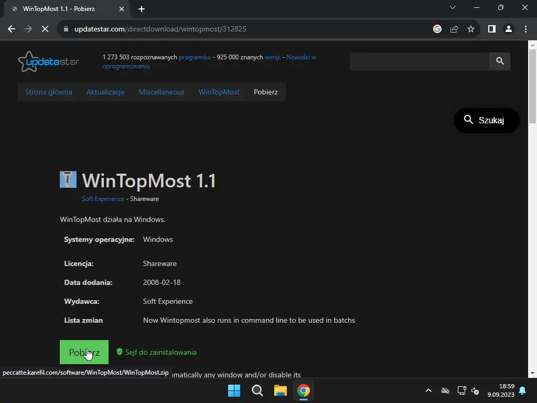Click the WinTopMost application icon
This screenshot has height=403, width=537.
point(68,179)
